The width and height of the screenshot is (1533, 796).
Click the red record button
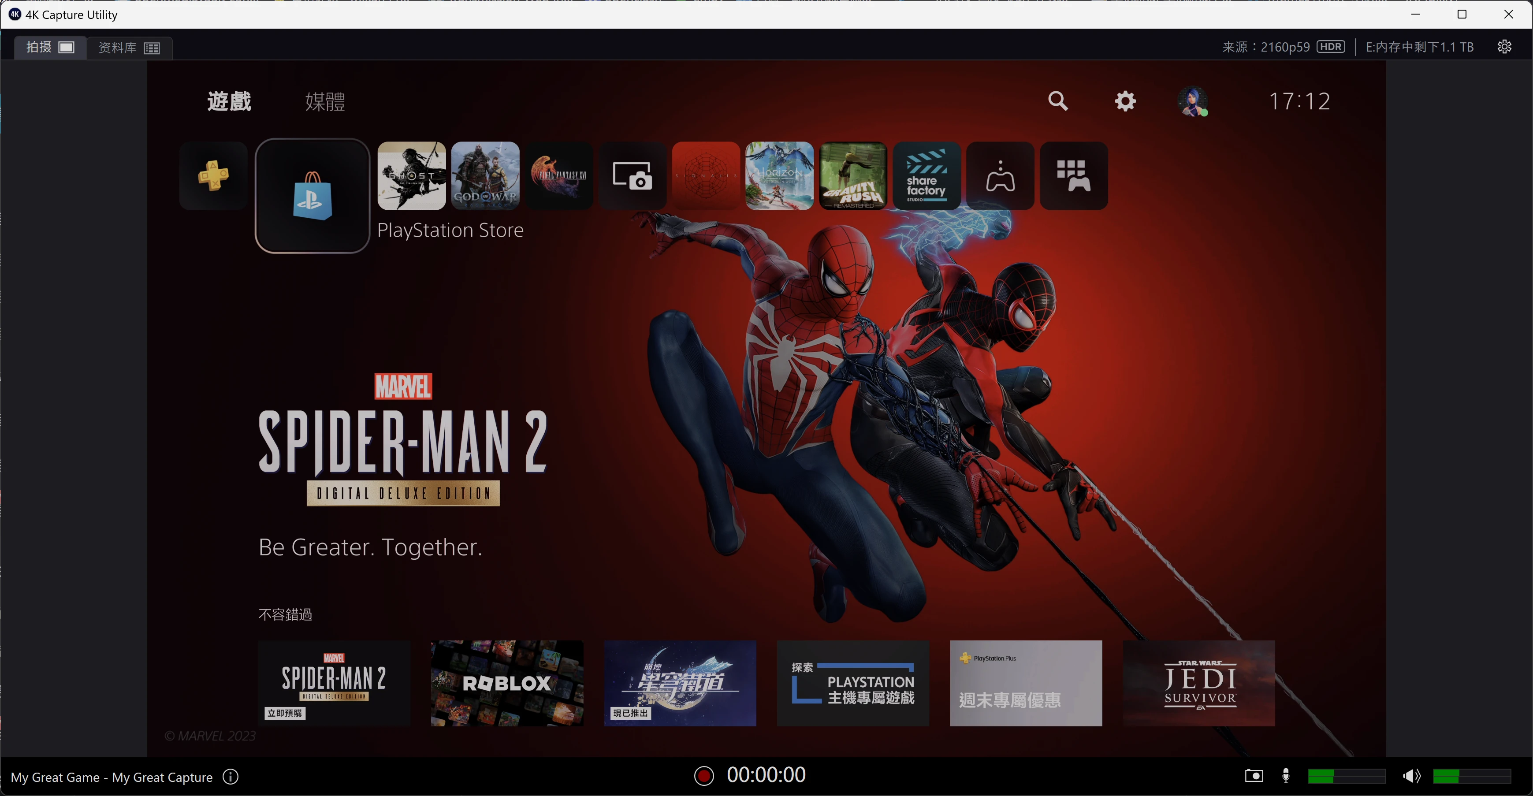(x=703, y=776)
